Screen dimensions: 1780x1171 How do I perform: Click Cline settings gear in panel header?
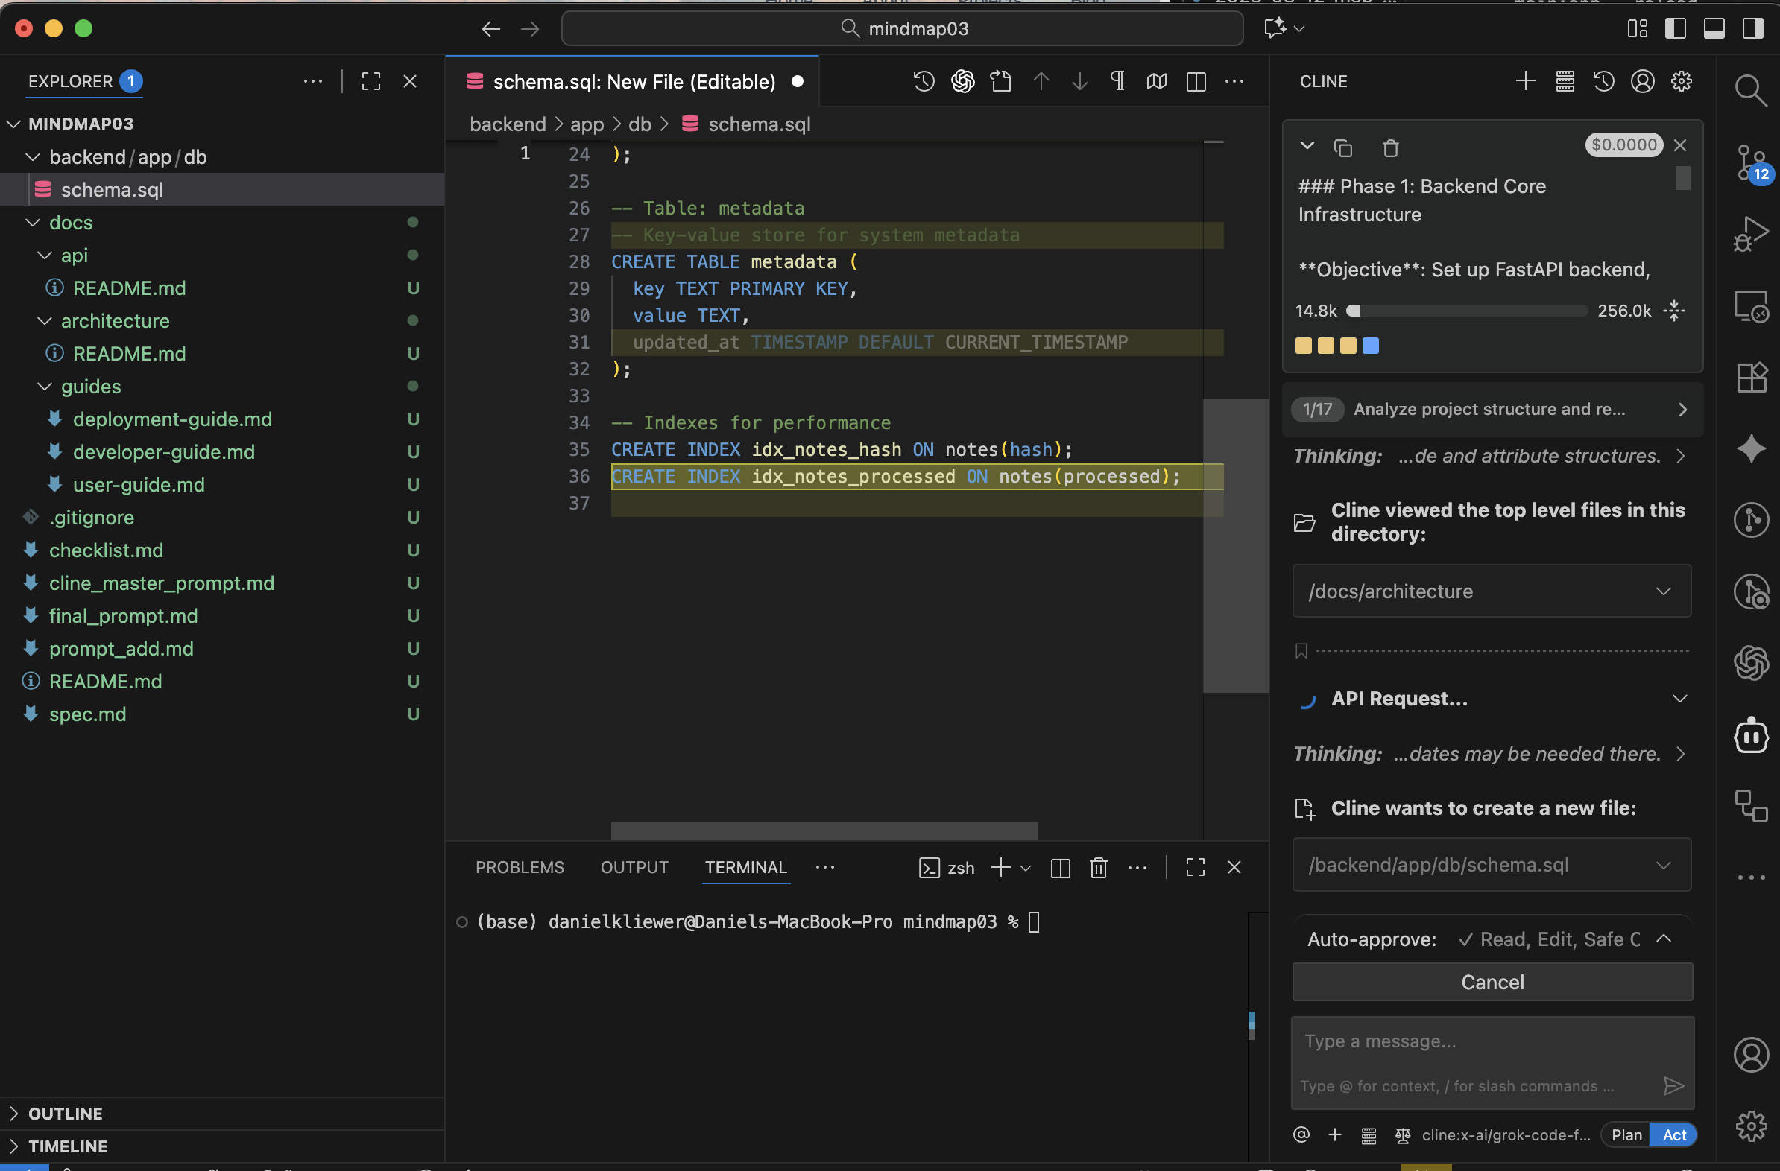[x=1682, y=81]
